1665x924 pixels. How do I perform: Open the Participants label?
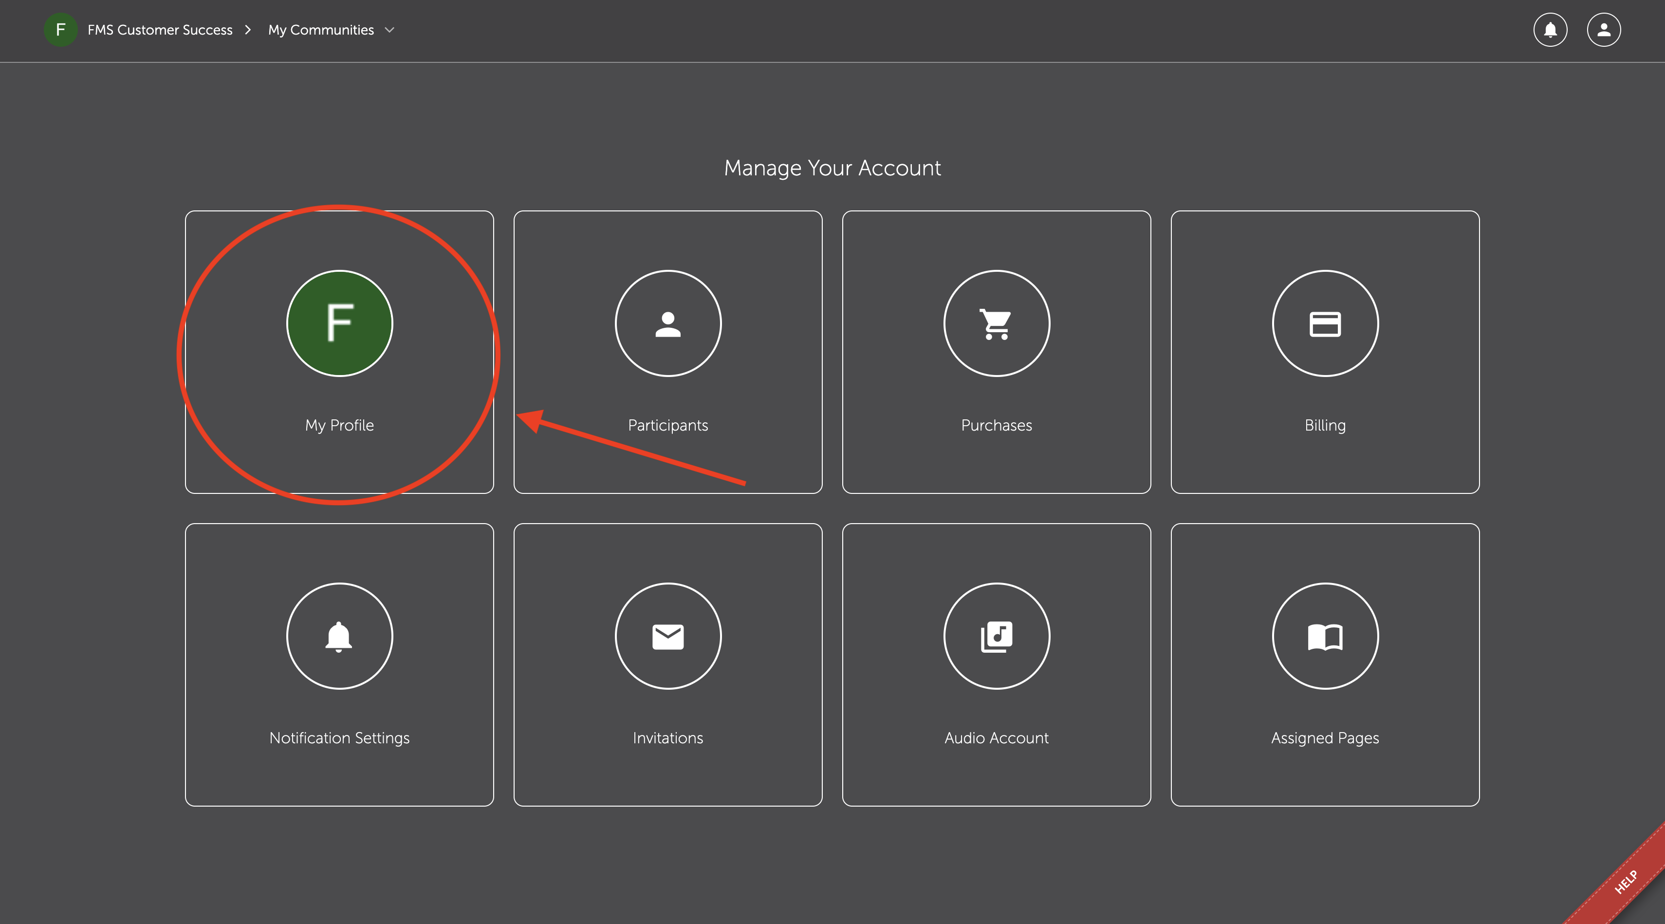pos(667,425)
